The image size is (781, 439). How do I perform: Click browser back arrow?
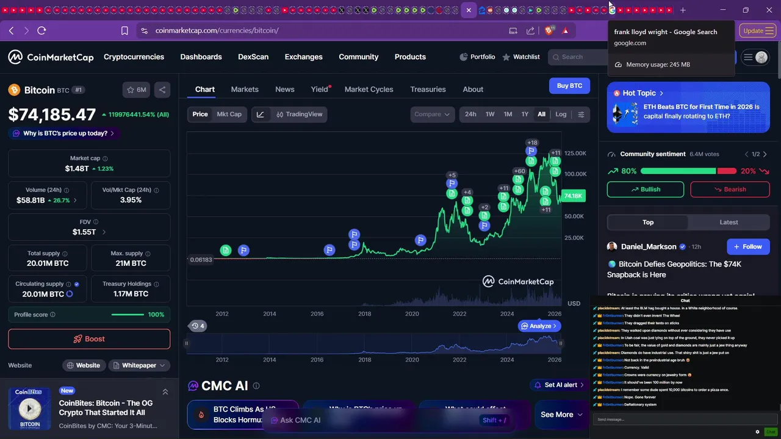[x=12, y=30]
